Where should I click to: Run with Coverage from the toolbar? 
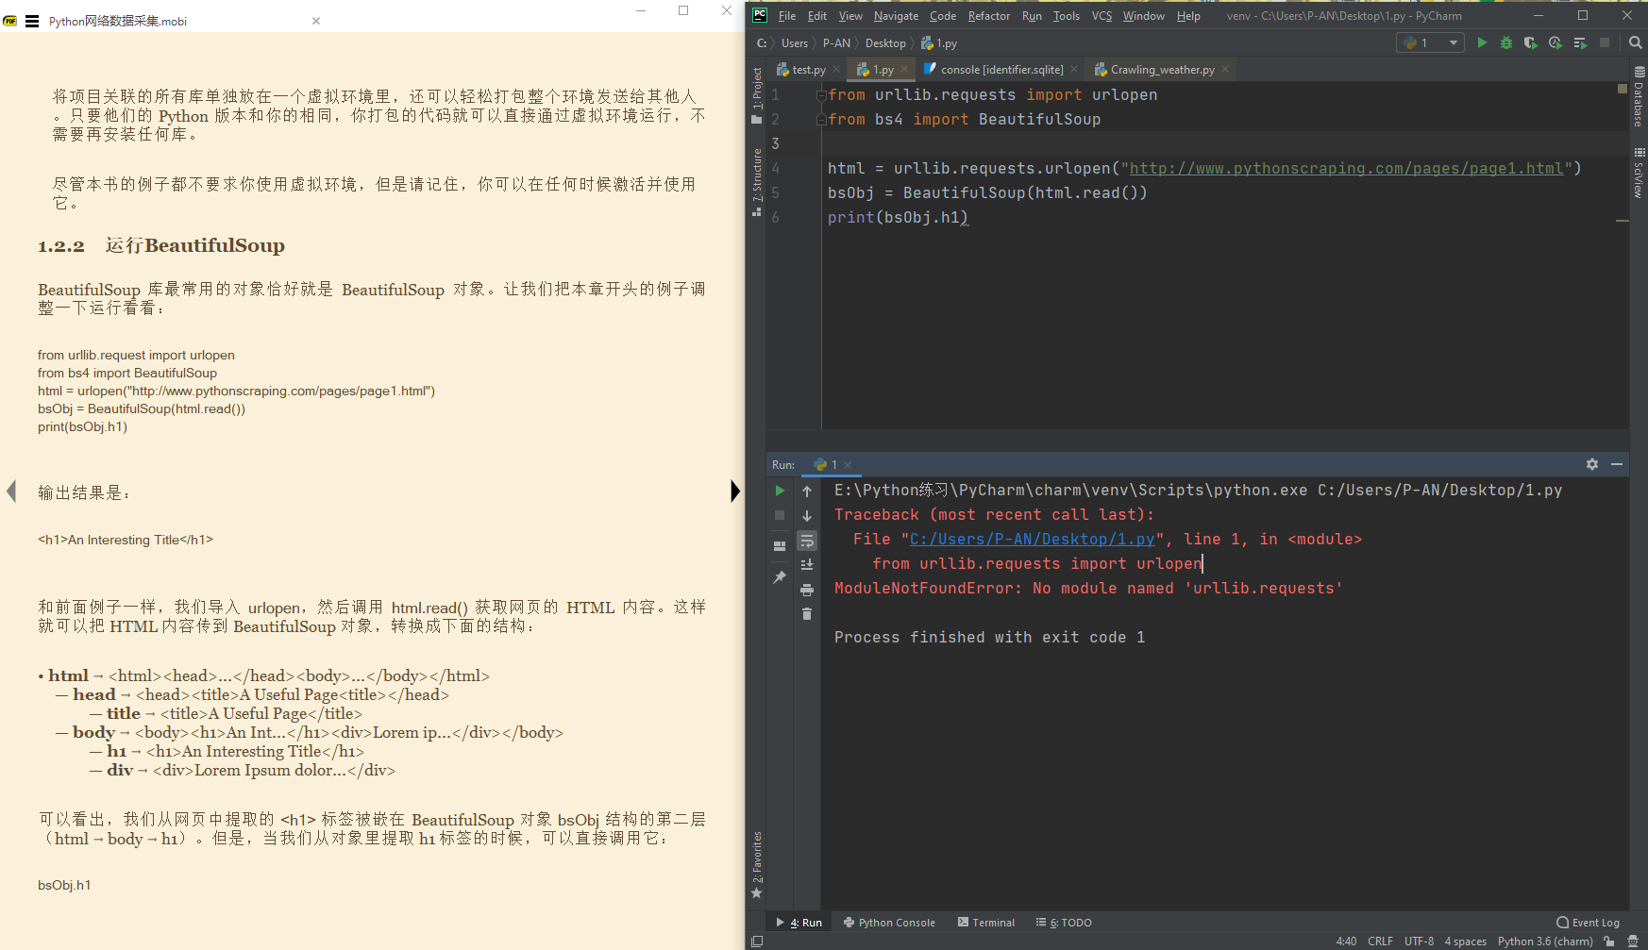coord(1531,42)
